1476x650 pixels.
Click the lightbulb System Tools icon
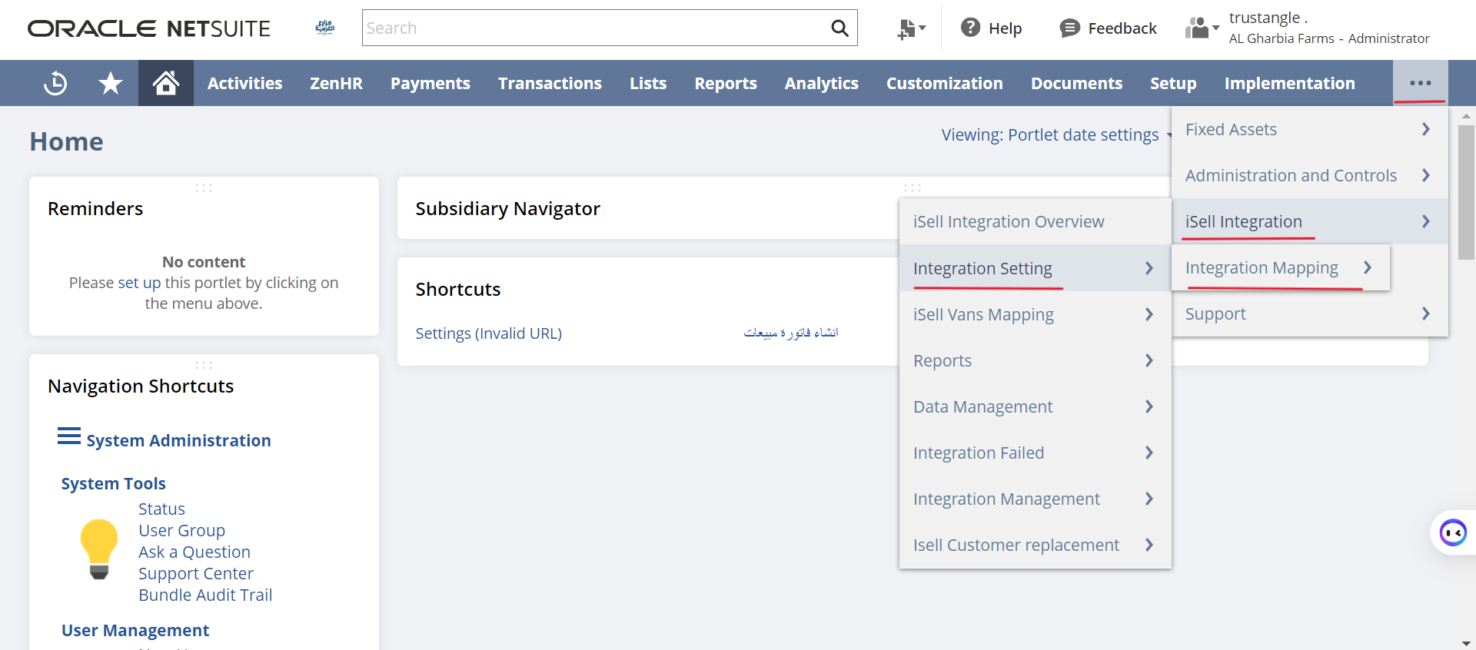tap(99, 549)
